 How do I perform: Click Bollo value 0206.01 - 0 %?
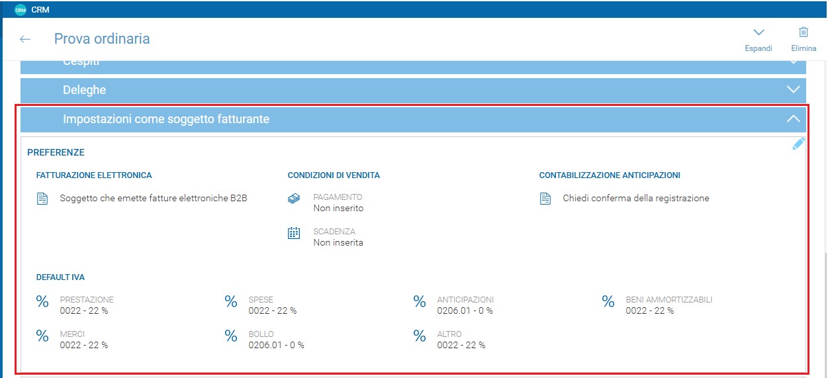pyautogui.click(x=276, y=345)
